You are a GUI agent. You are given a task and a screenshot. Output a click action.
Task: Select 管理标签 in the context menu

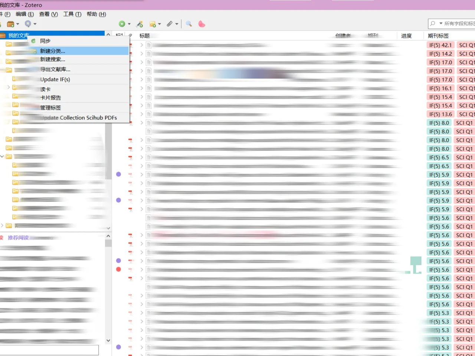pyautogui.click(x=79, y=108)
